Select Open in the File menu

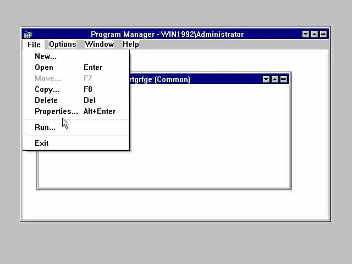point(76,67)
